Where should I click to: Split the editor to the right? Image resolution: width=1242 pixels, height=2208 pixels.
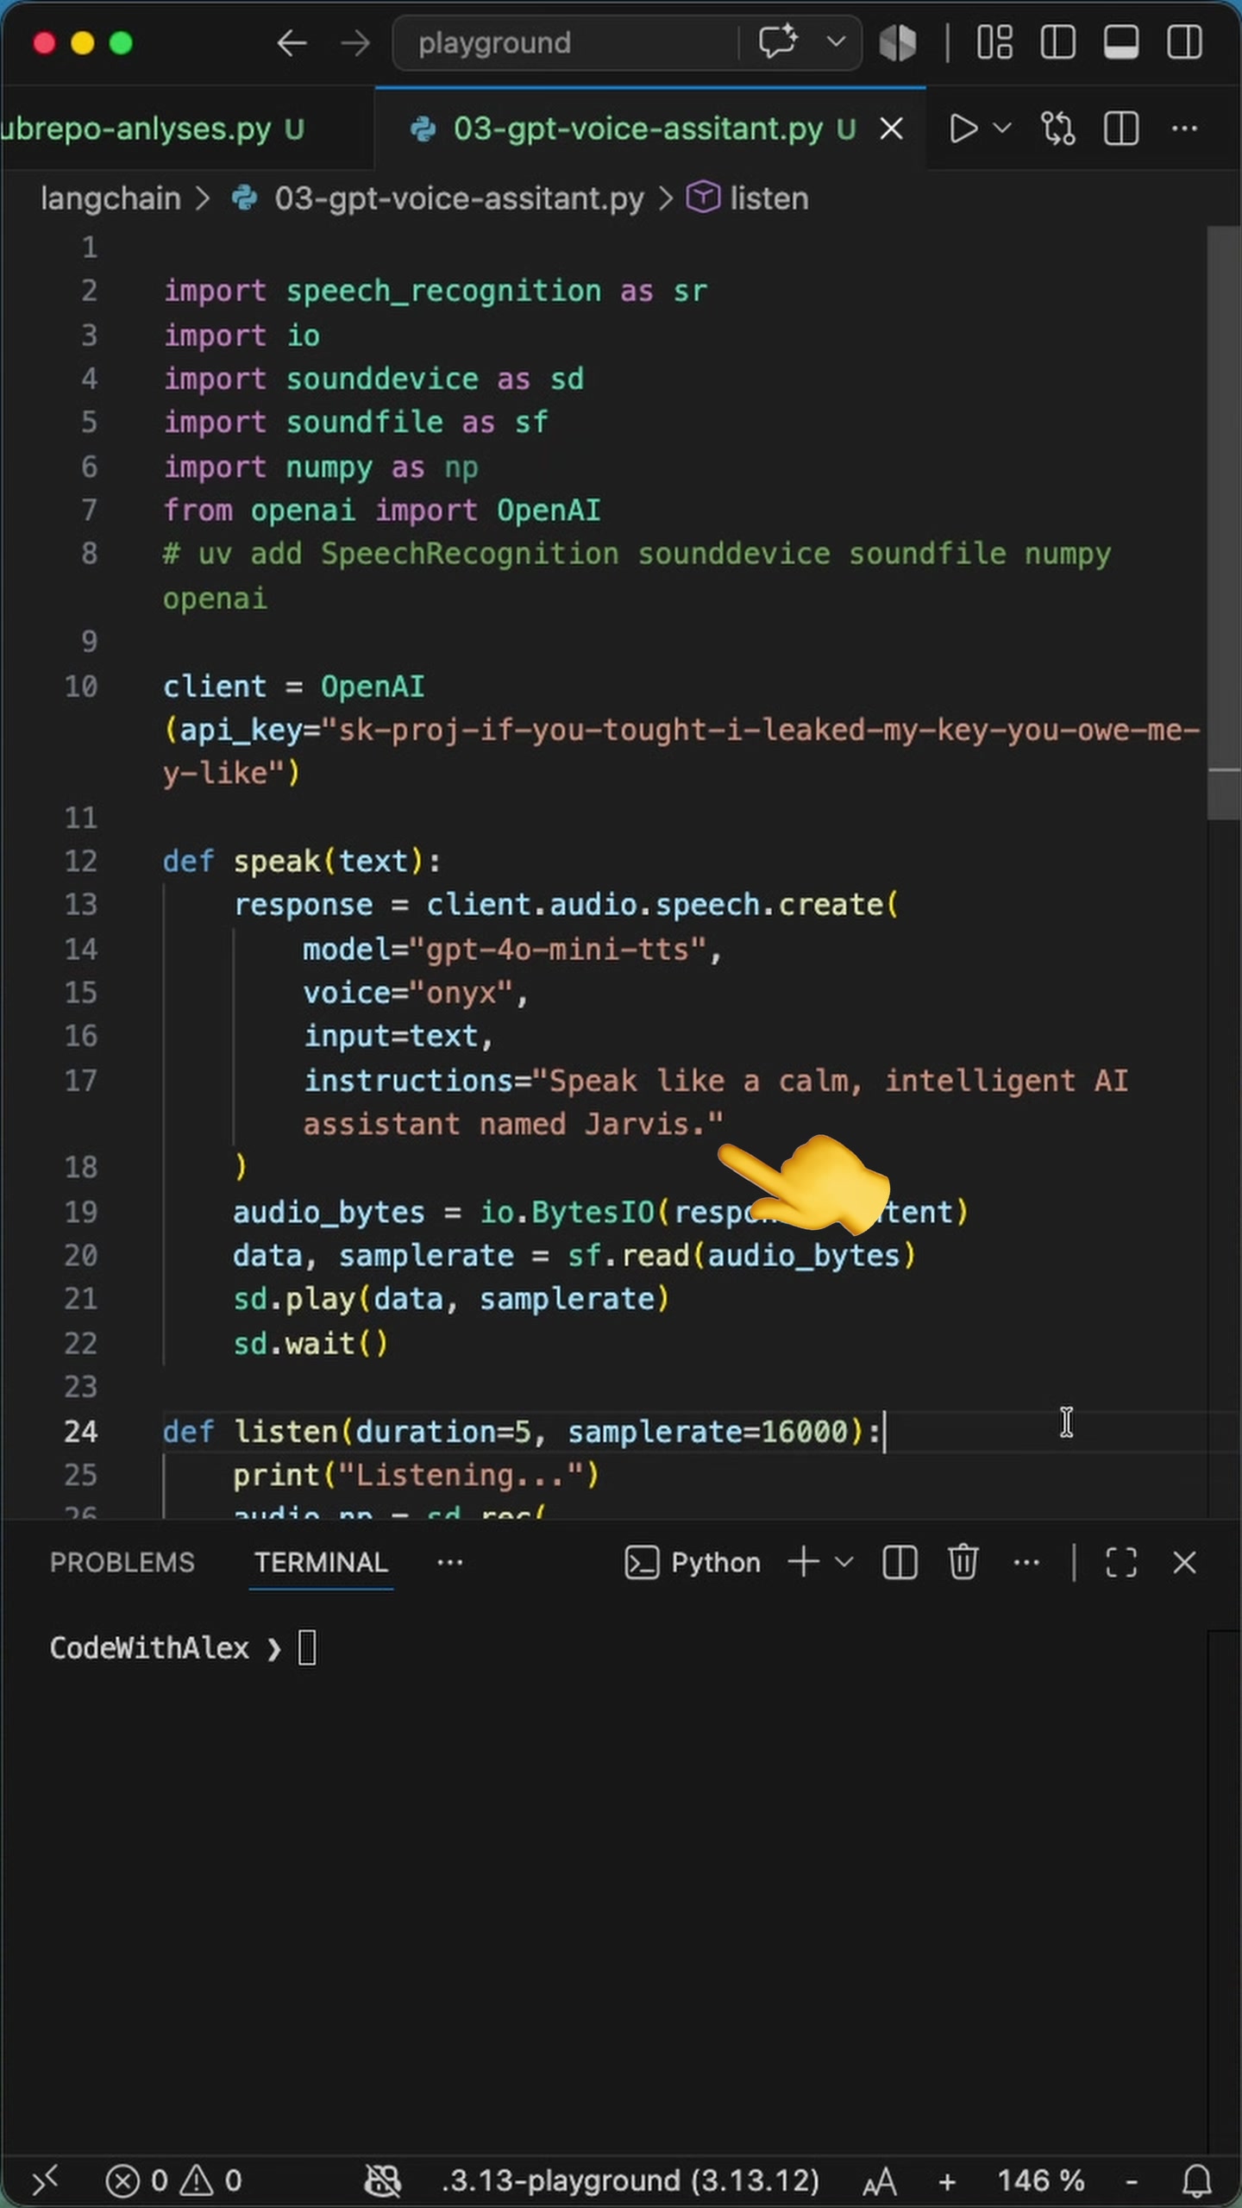[1120, 129]
